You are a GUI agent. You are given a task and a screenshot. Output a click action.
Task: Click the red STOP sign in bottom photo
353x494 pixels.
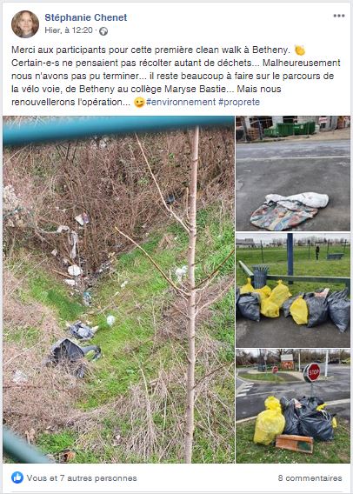point(312,373)
